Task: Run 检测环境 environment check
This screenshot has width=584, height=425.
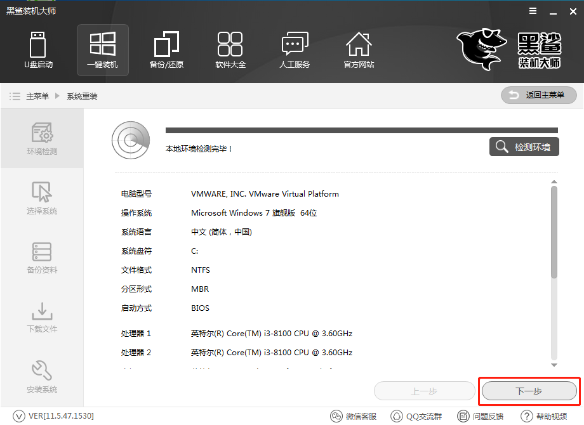Action: [524, 147]
